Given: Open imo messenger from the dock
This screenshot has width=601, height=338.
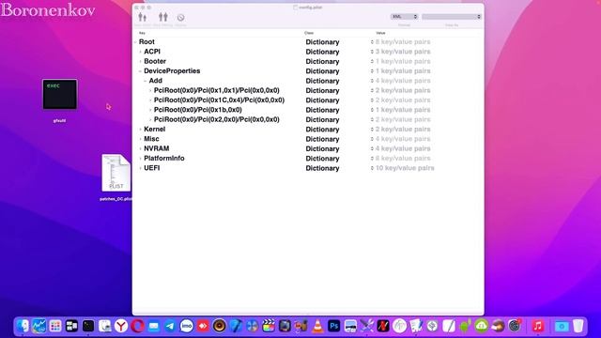Looking at the screenshot, I should pyautogui.click(x=187, y=326).
